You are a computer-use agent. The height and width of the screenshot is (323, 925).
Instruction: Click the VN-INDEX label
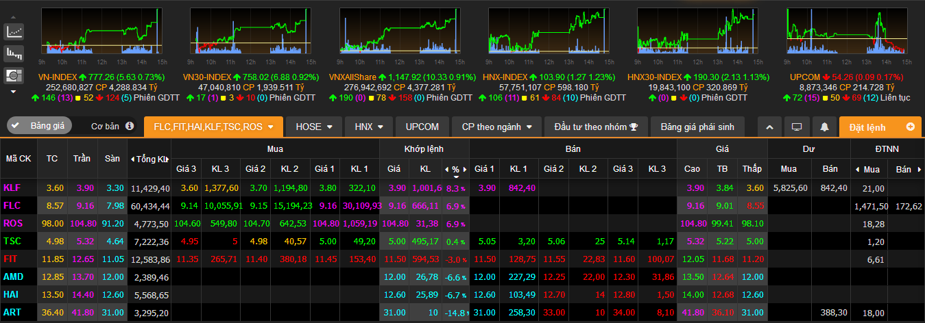[x=58, y=77]
